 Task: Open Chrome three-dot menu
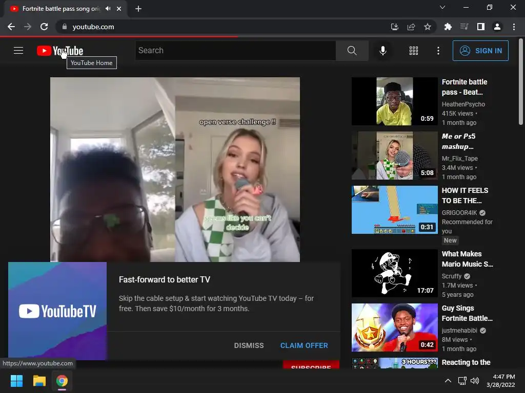pos(514,27)
